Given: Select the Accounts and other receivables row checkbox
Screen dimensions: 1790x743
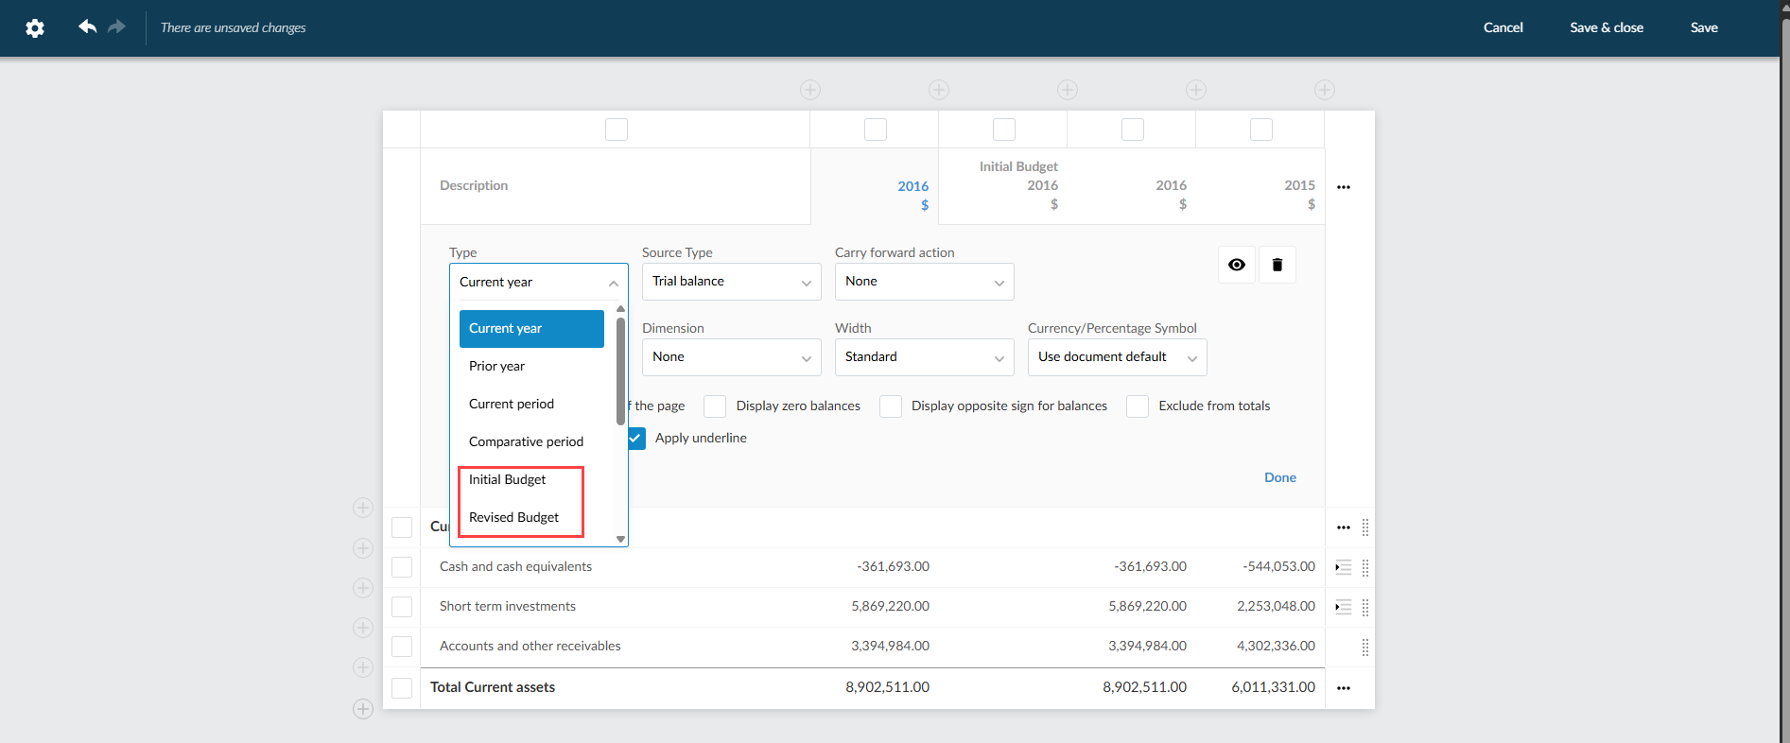Looking at the screenshot, I should pos(402,647).
